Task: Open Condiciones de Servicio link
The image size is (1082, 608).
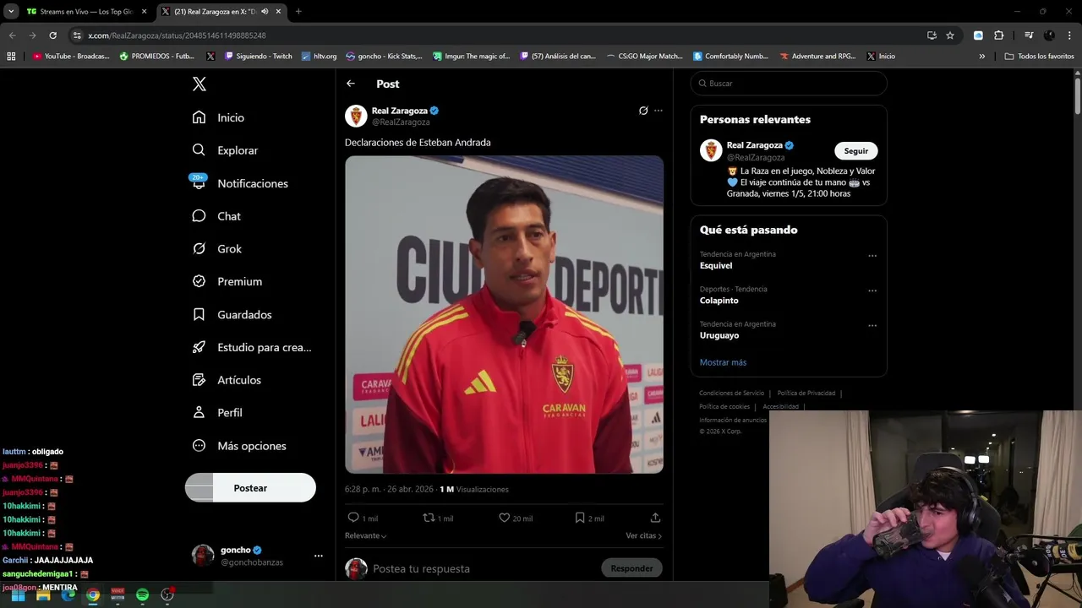Action: click(x=731, y=394)
